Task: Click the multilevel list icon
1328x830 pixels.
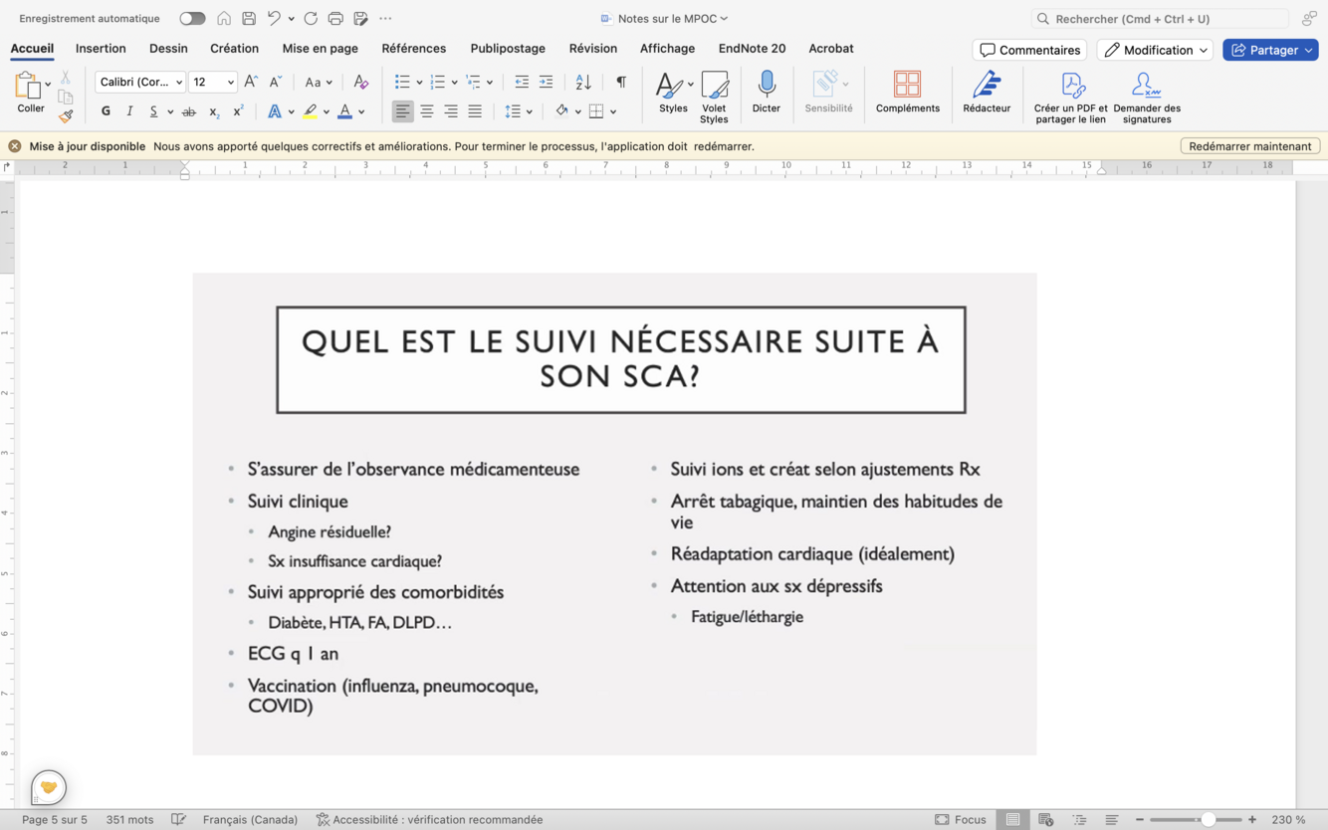Action: [x=473, y=82]
